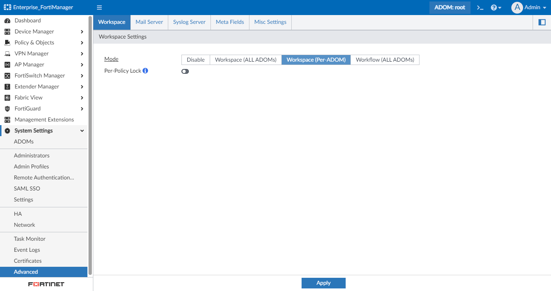Screen dimensions: 551x291
Task: Launch the CLI console from the top bar
Action: tap(480, 7)
